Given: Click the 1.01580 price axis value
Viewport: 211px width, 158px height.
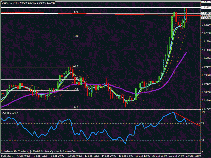Looking at the screenshot, I should pos(206,41).
